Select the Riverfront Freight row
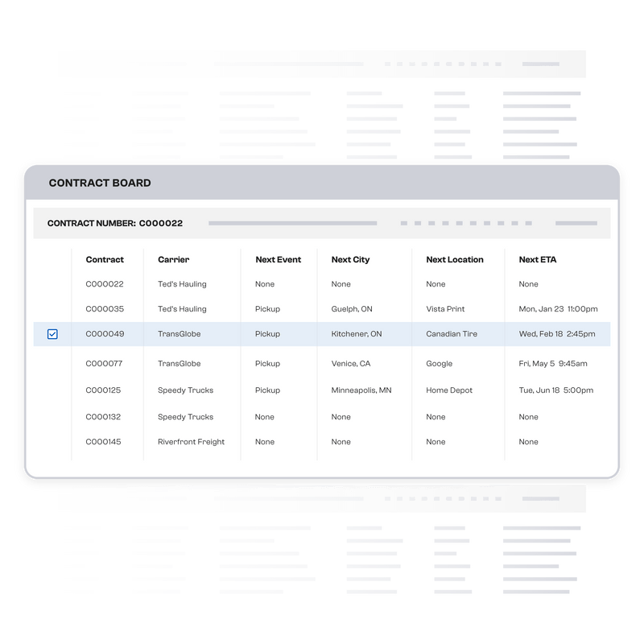The height and width of the screenshot is (644, 644). [x=192, y=442]
